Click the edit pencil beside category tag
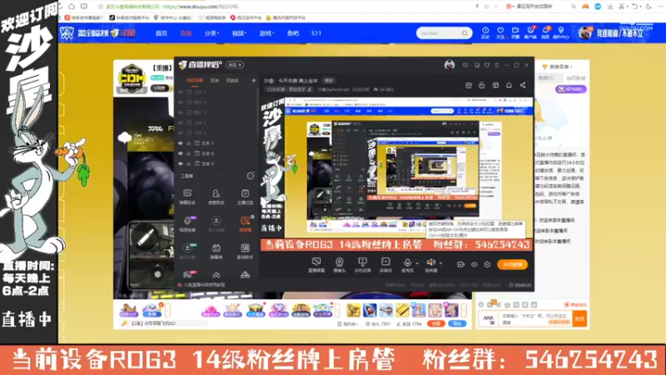The image size is (666, 375). (310, 90)
